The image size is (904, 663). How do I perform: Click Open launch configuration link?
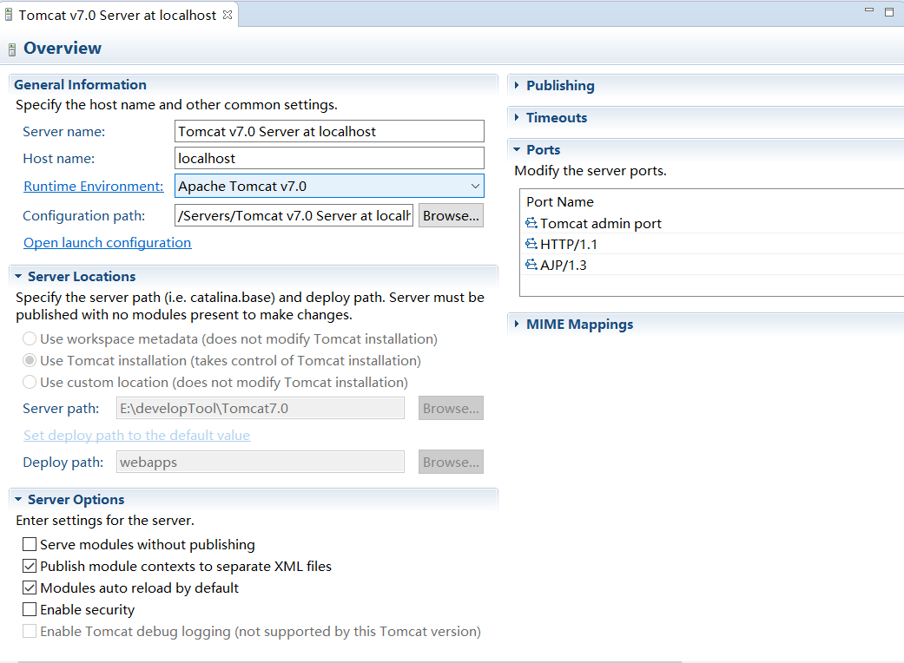pyautogui.click(x=107, y=242)
